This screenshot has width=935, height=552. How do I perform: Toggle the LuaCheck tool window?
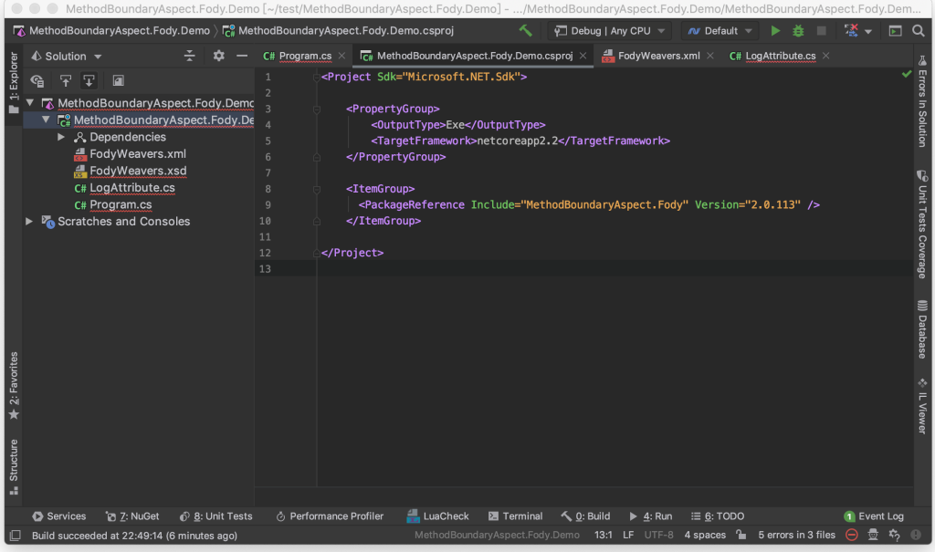[x=437, y=516]
